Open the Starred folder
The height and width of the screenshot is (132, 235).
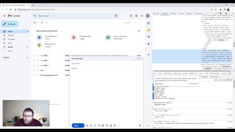coord(11,35)
